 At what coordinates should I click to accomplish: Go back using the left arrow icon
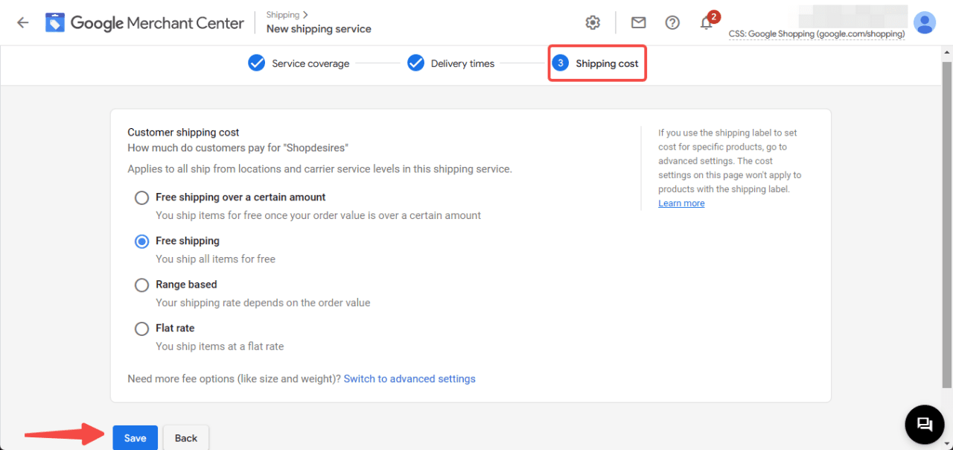pos(23,22)
